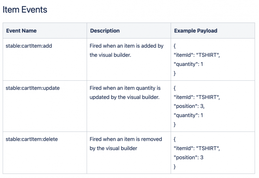
Task: Click the closing brace of the update payload
Action: click(175, 124)
